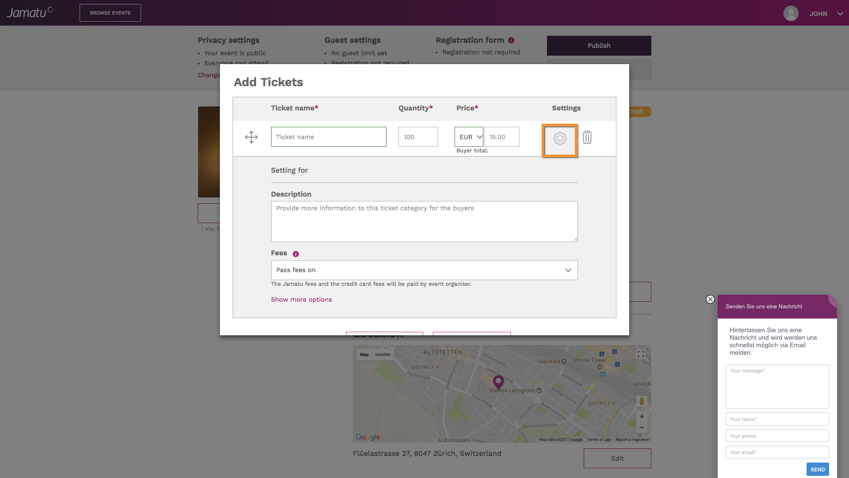
Task: Click the Browse Events button
Action: 110,13
